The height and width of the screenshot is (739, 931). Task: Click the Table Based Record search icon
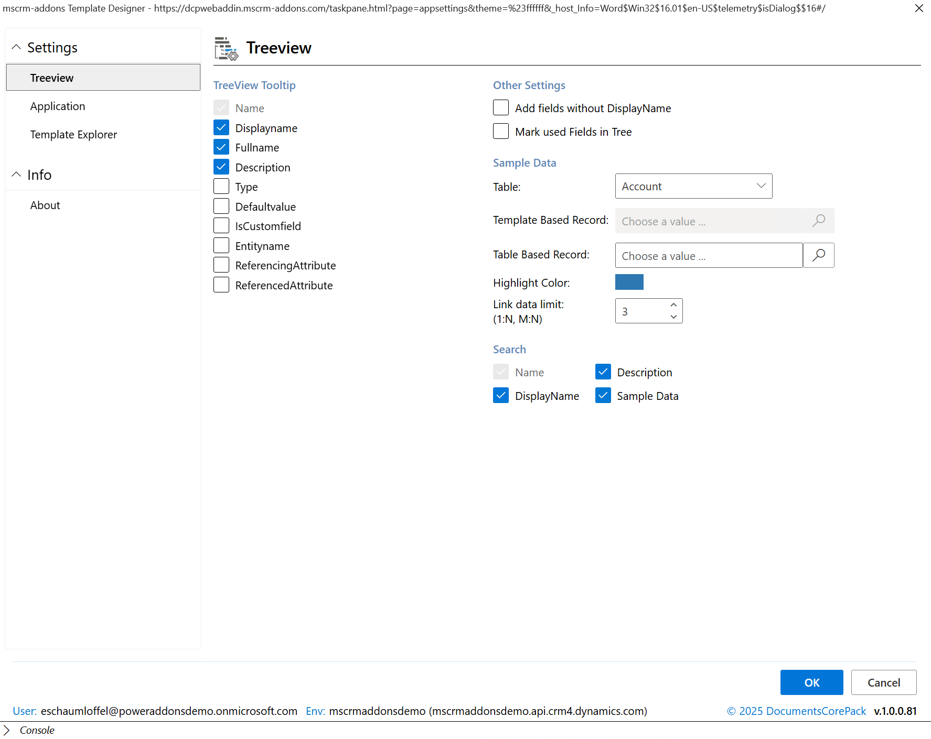(x=818, y=255)
